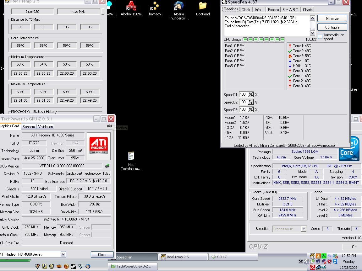
Task: Click the disconnected network tray icon with red X
Action: pyautogui.click(x=324, y=262)
